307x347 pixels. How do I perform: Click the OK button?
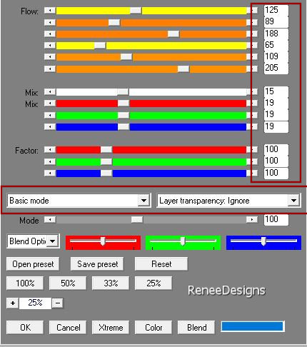(25, 328)
